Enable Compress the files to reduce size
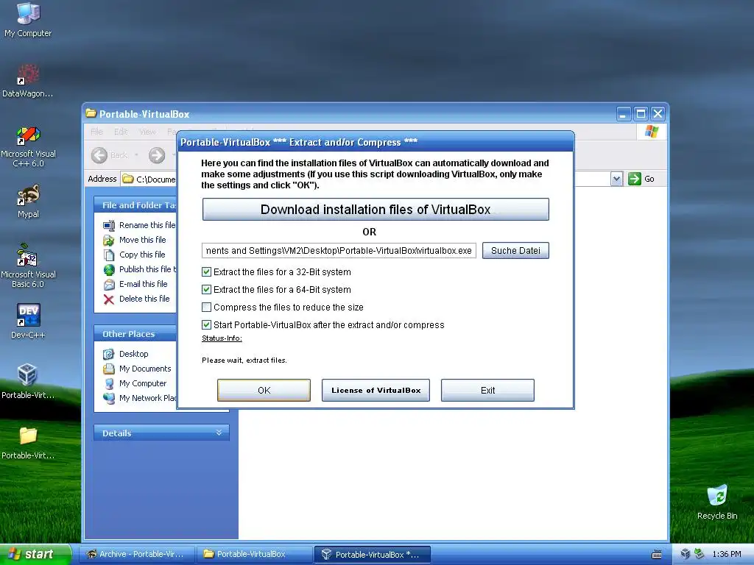The image size is (754, 565). [x=206, y=307]
